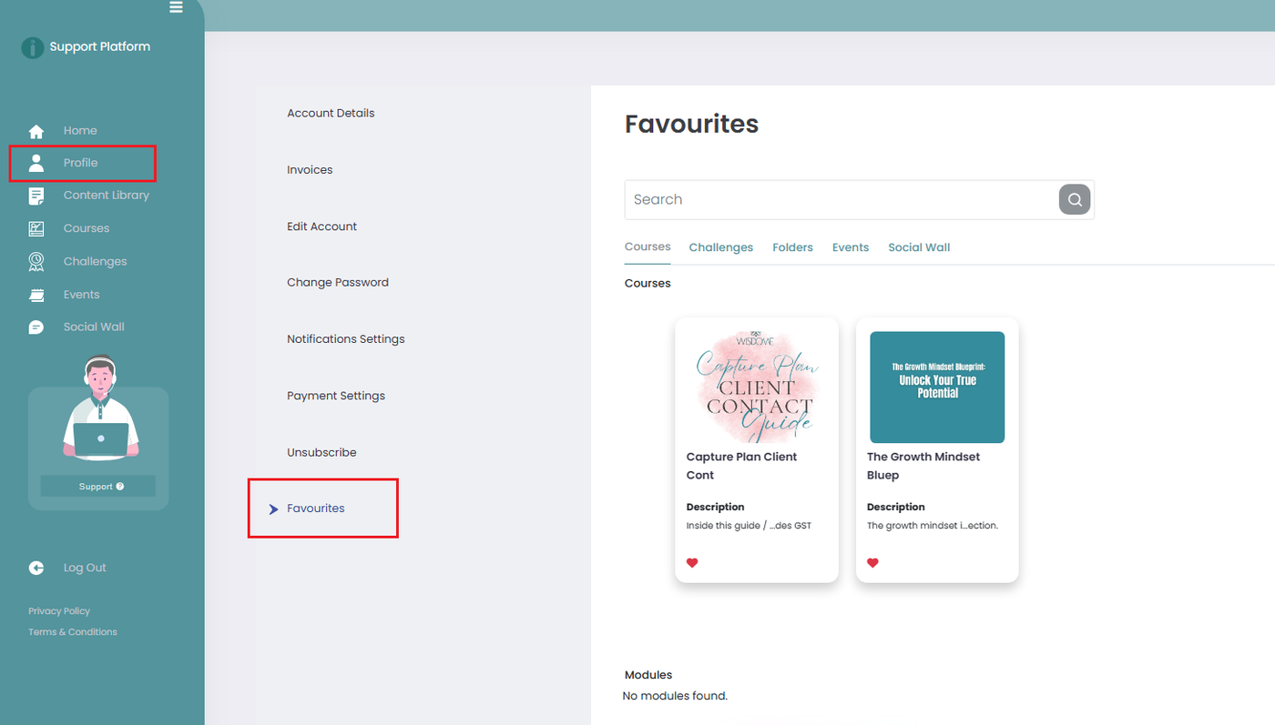Screen dimensions: 1275x725
Task: Click the Challenges ribbon badge icon
Action: pyautogui.click(x=36, y=262)
